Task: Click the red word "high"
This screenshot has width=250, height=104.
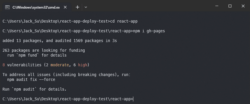Action: 83,65
